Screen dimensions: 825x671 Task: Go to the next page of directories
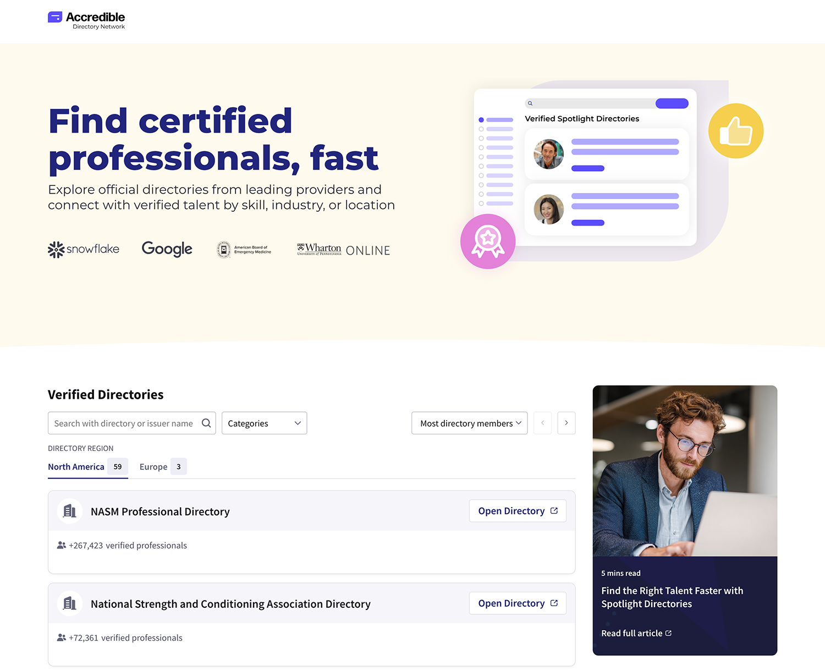point(566,423)
